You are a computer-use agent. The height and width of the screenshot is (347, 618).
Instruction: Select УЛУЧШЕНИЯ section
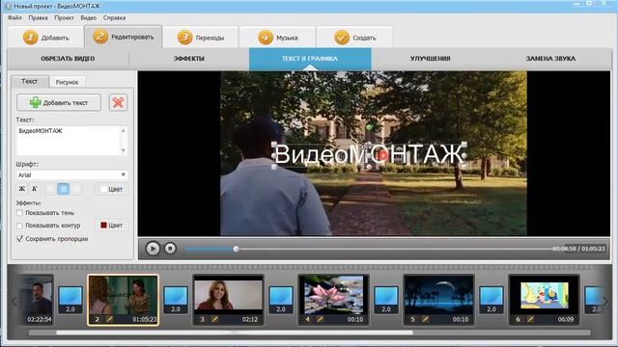pos(430,59)
